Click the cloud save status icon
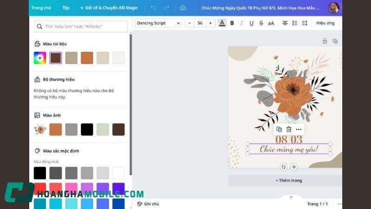Screen dimensions: 371x209 click(183, 8)
